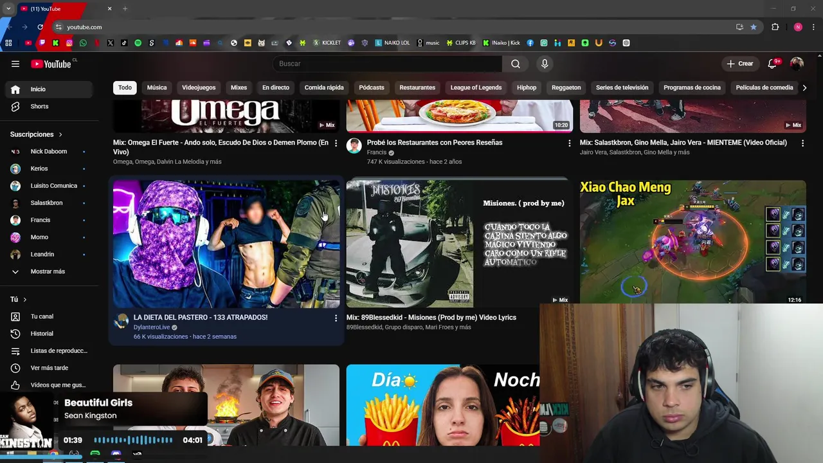The image size is (823, 463).
Task: Open Momo subscription channel
Action: (x=49, y=237)
